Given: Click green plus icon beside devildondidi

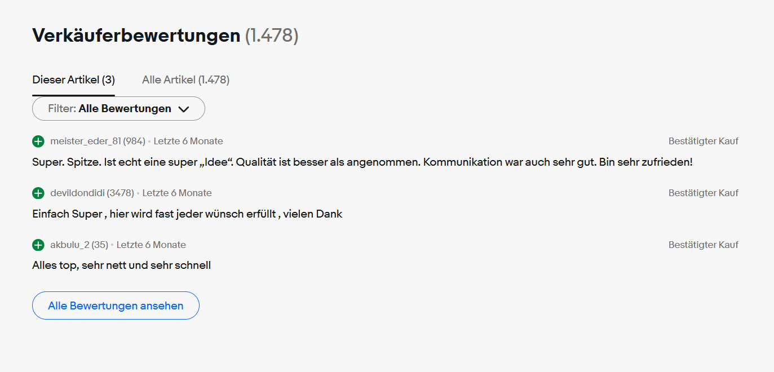Looking at the screenshot, I should (38, 193).
